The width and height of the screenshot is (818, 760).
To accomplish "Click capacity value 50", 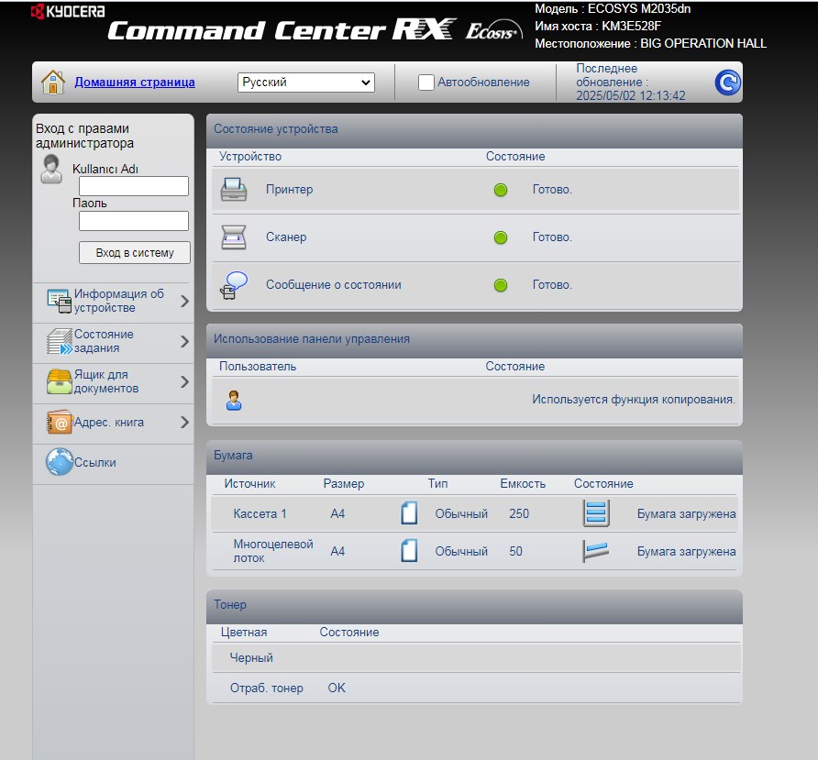I will tap(515, 551).
